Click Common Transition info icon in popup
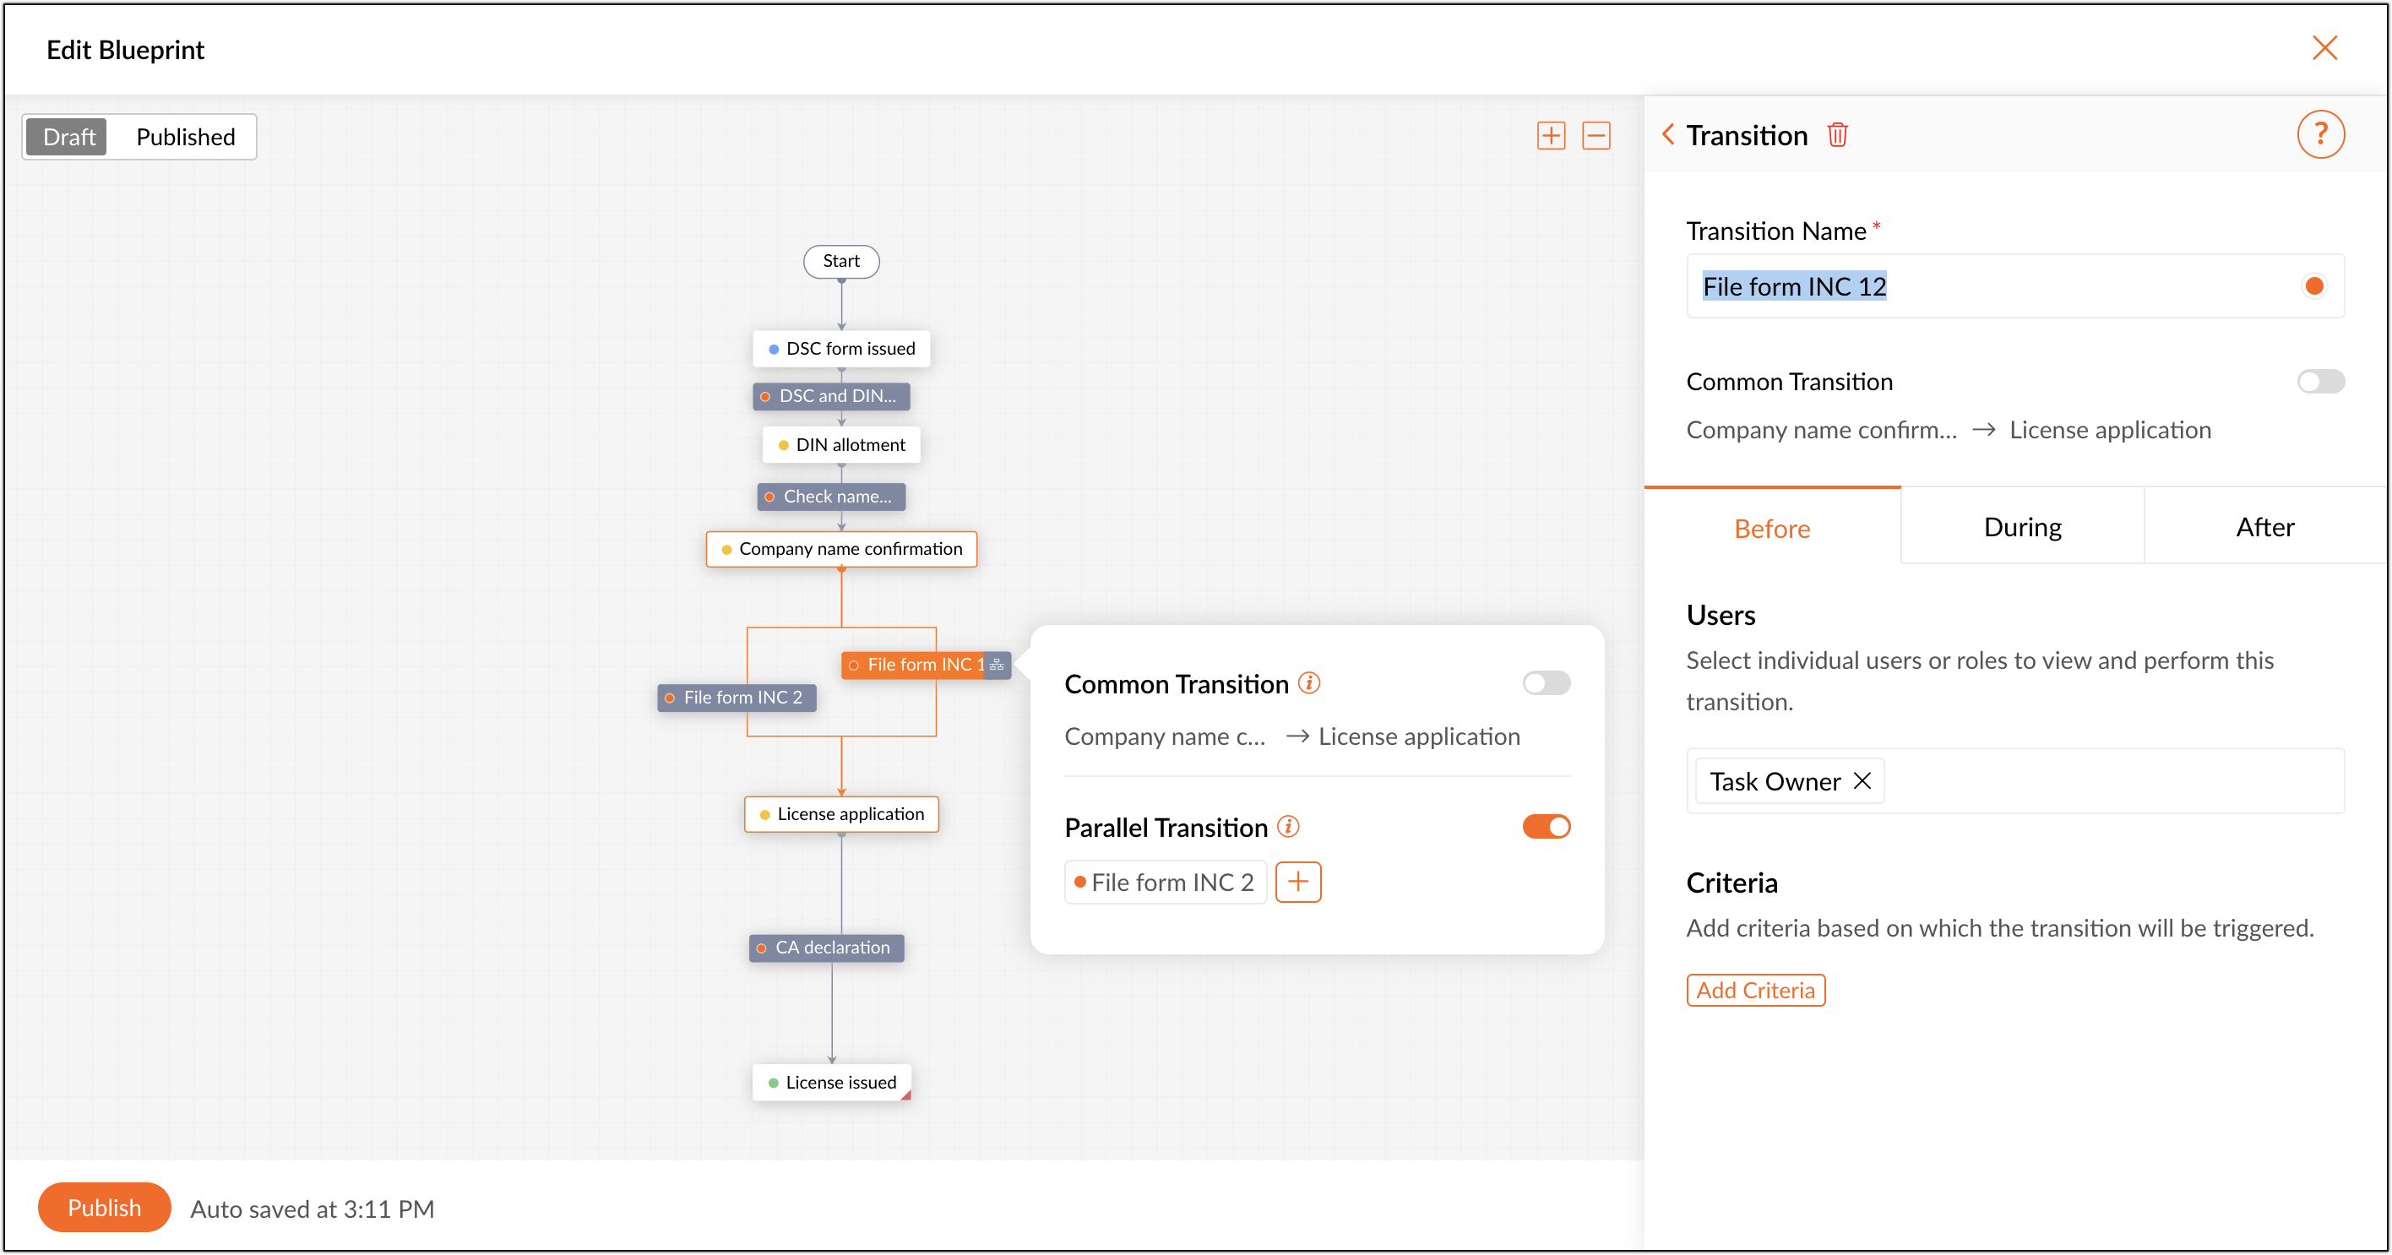The image size is (2392, 1255). pyautogui.click(x=1309, y=683)
